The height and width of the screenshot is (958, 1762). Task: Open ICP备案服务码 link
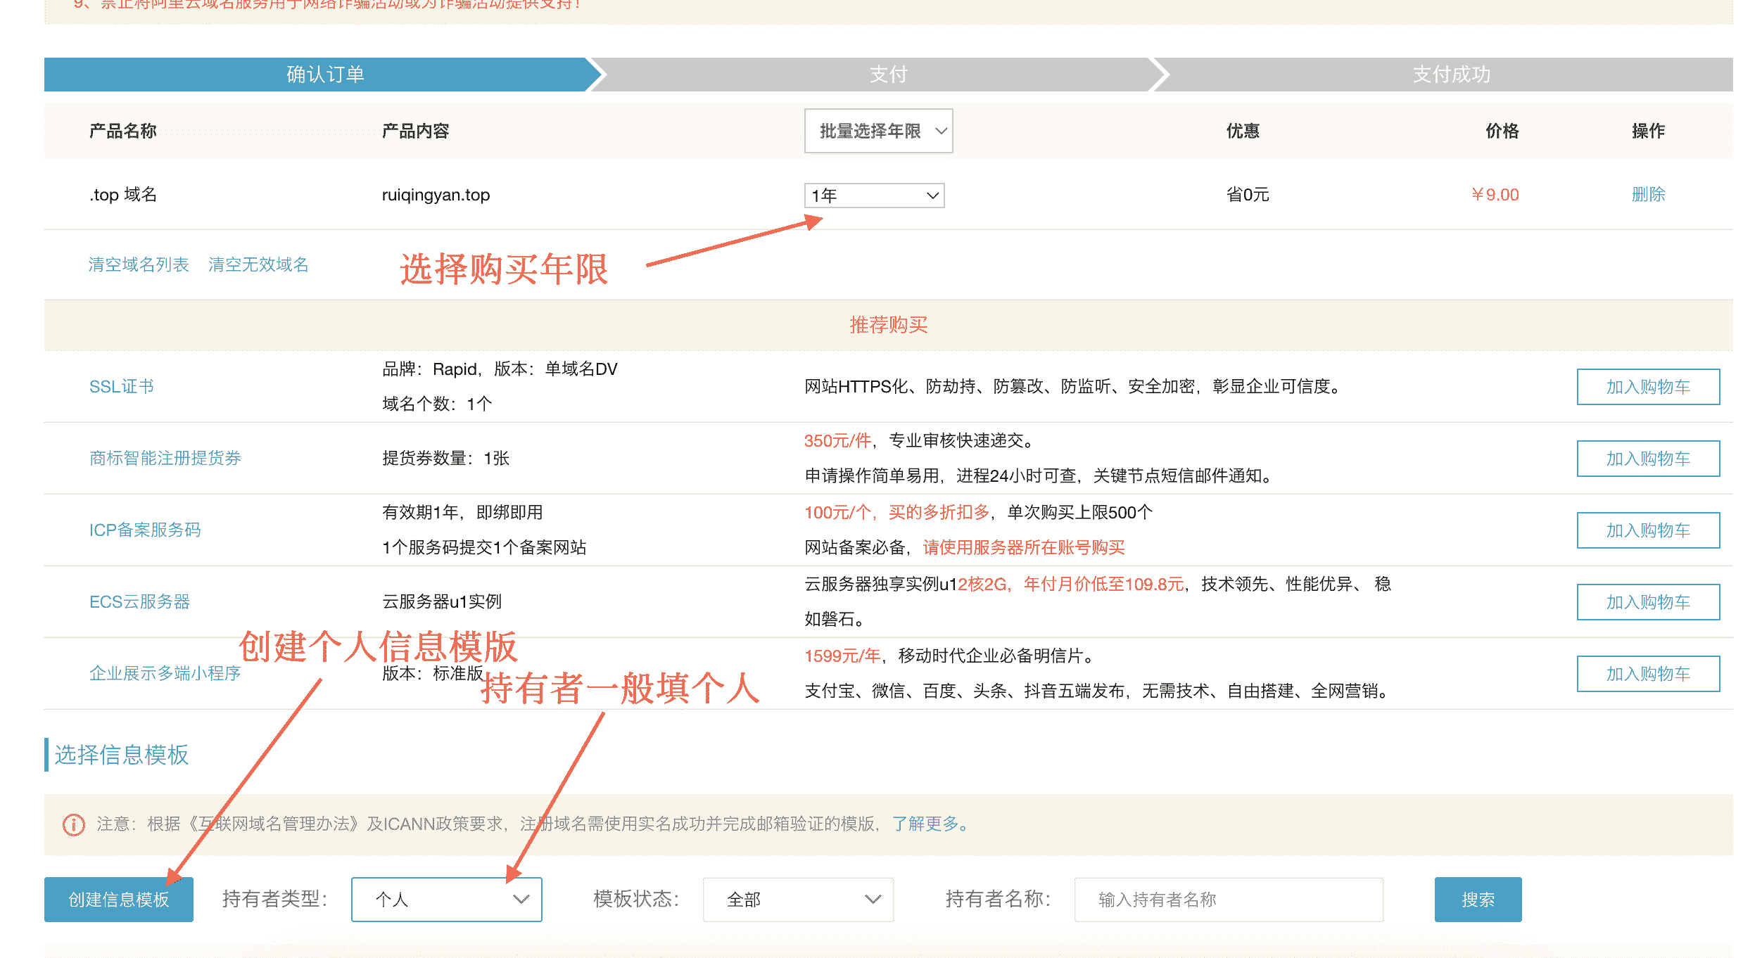tap(145, 530)
